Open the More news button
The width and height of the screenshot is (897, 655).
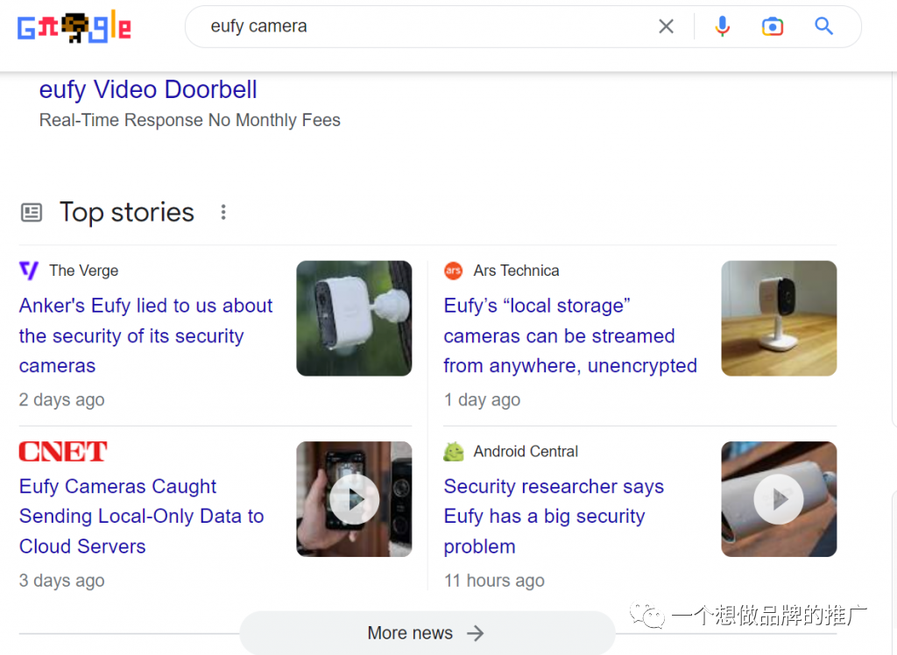(427, 633)
